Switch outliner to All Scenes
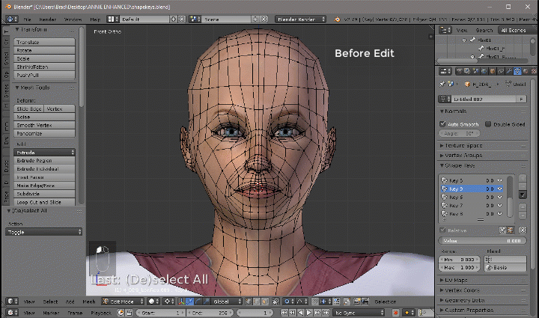Viewport: 539px width, 318px height. pos(514,30)
